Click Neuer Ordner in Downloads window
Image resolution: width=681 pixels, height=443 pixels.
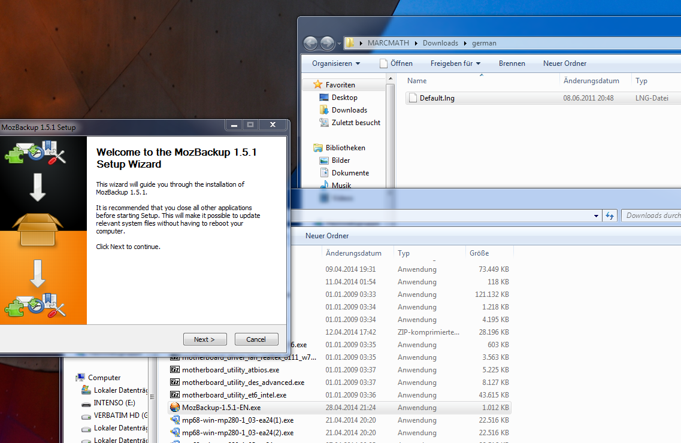[327, 236]
